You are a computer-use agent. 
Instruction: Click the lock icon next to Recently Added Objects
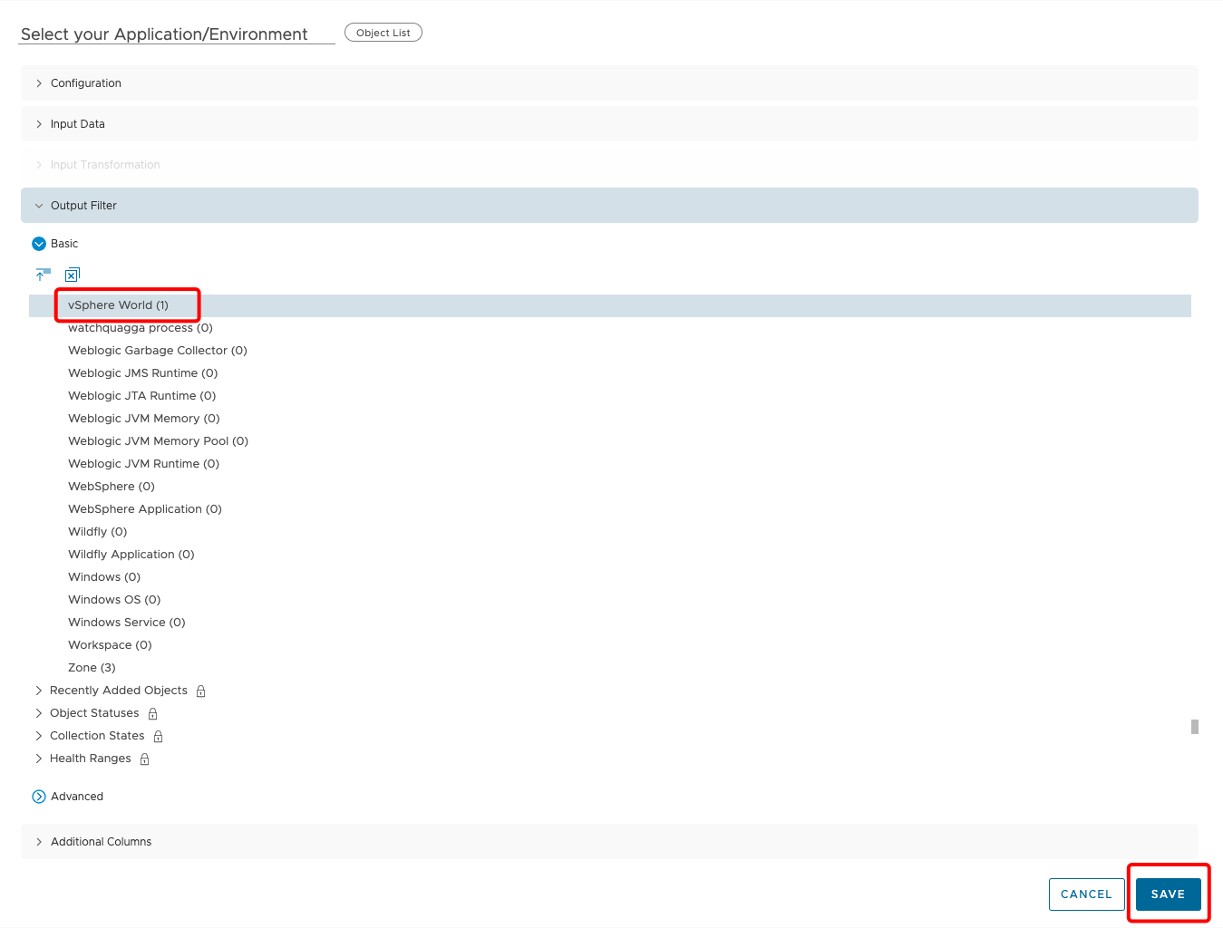[x=201, y=691]
